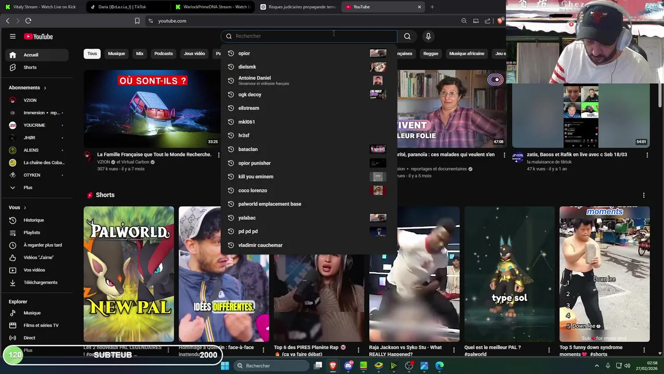Select suggestion "vladimir cauchemar"
The image size is (664, 374).
(x=309, y=245)
